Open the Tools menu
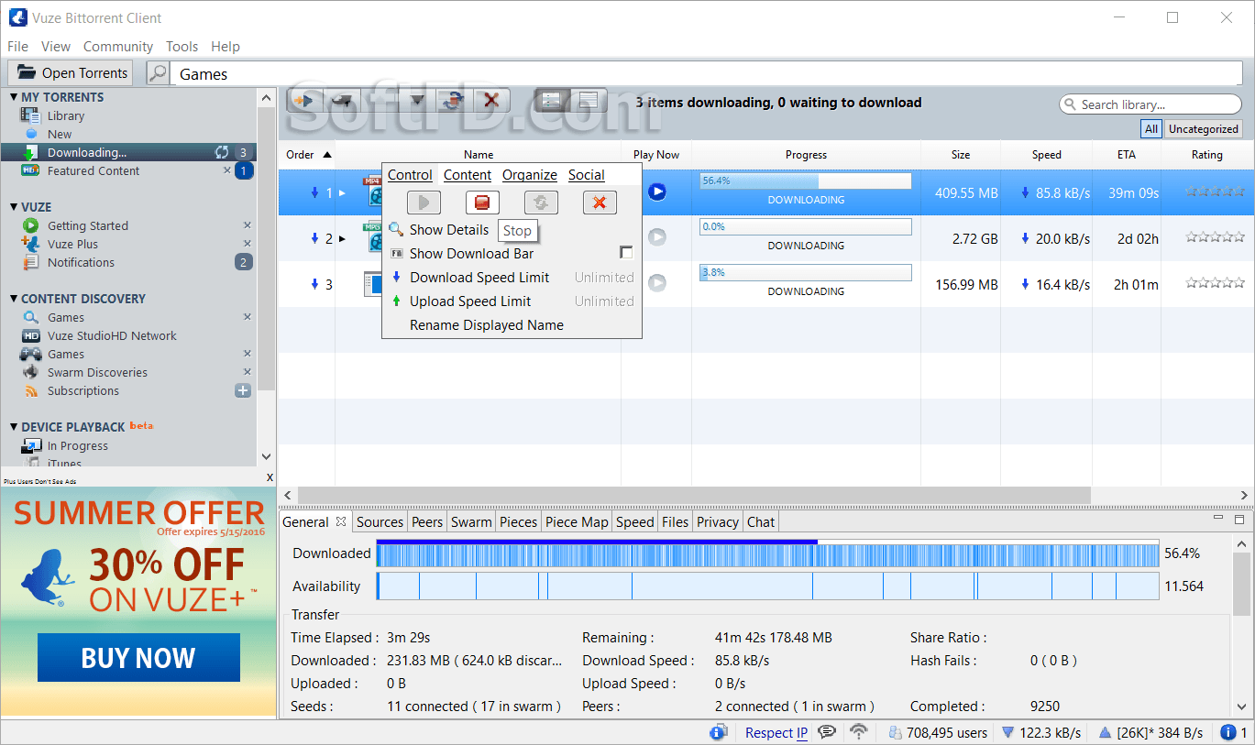1255x745 pixels. point(182,46)
